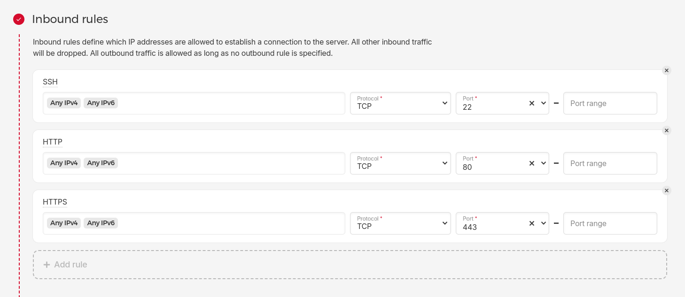Clear the SSH port using the × icon
This screenshot has height=297, width=685.
[x=531, y=103]
